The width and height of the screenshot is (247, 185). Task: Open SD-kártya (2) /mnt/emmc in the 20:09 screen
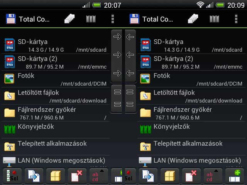191,62
